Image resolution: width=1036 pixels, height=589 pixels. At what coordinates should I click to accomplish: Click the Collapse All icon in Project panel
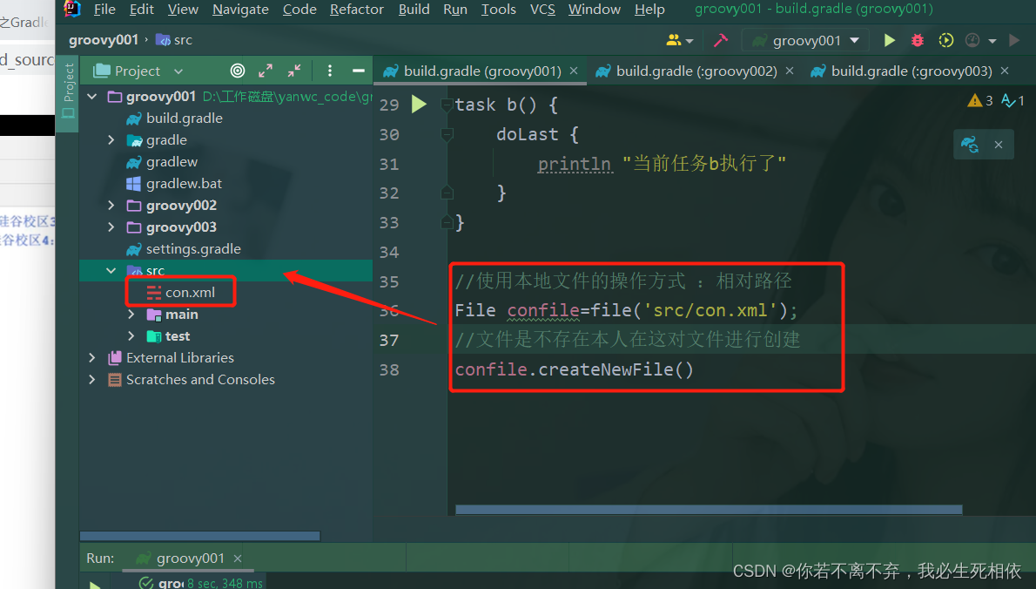pos(294,71)
